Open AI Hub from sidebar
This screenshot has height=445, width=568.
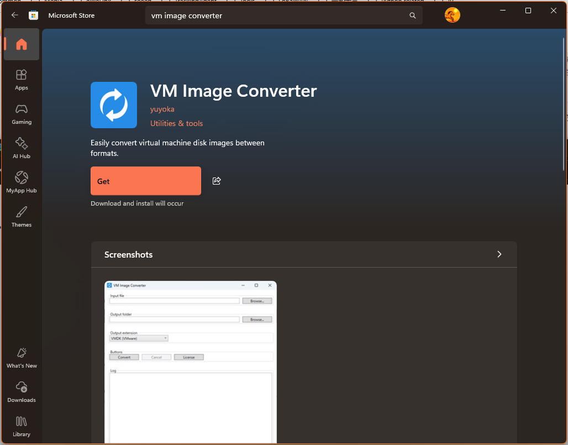click(22, 148)
